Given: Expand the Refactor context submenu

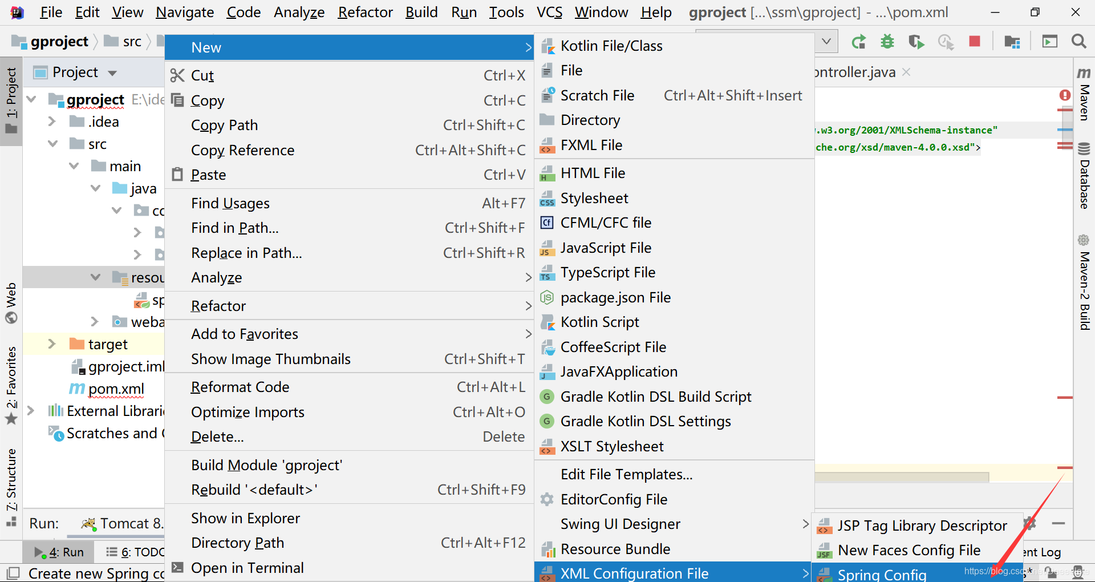Looking at the screenshot, I should (350, 306).
